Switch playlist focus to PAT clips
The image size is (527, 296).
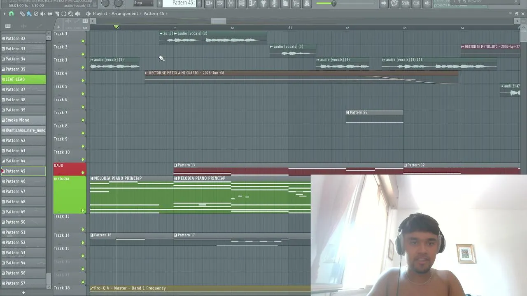[85, 28]
